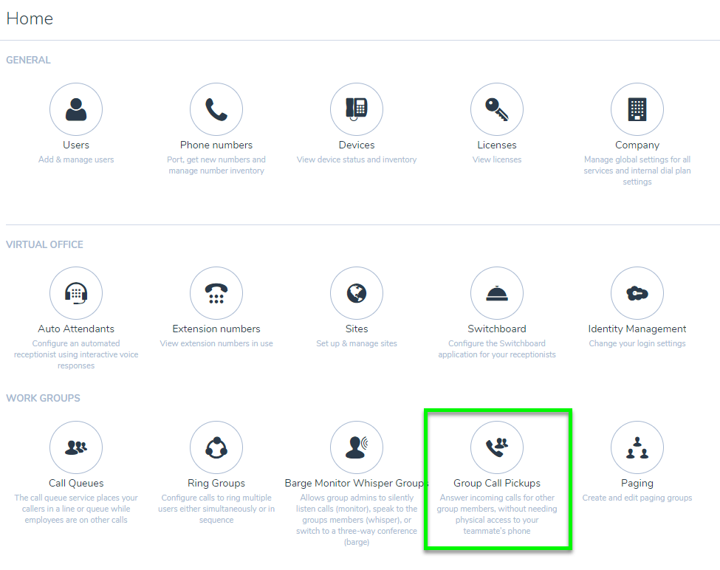Click the Ring Groups circular icon
720x570 pixels.
tap(216, 447)
